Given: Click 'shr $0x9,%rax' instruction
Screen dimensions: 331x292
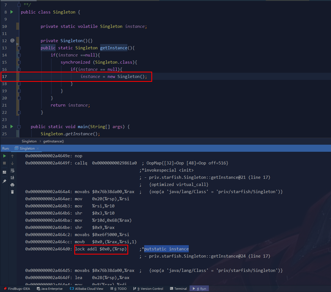Looking at the screenshot, I should 95,228.
